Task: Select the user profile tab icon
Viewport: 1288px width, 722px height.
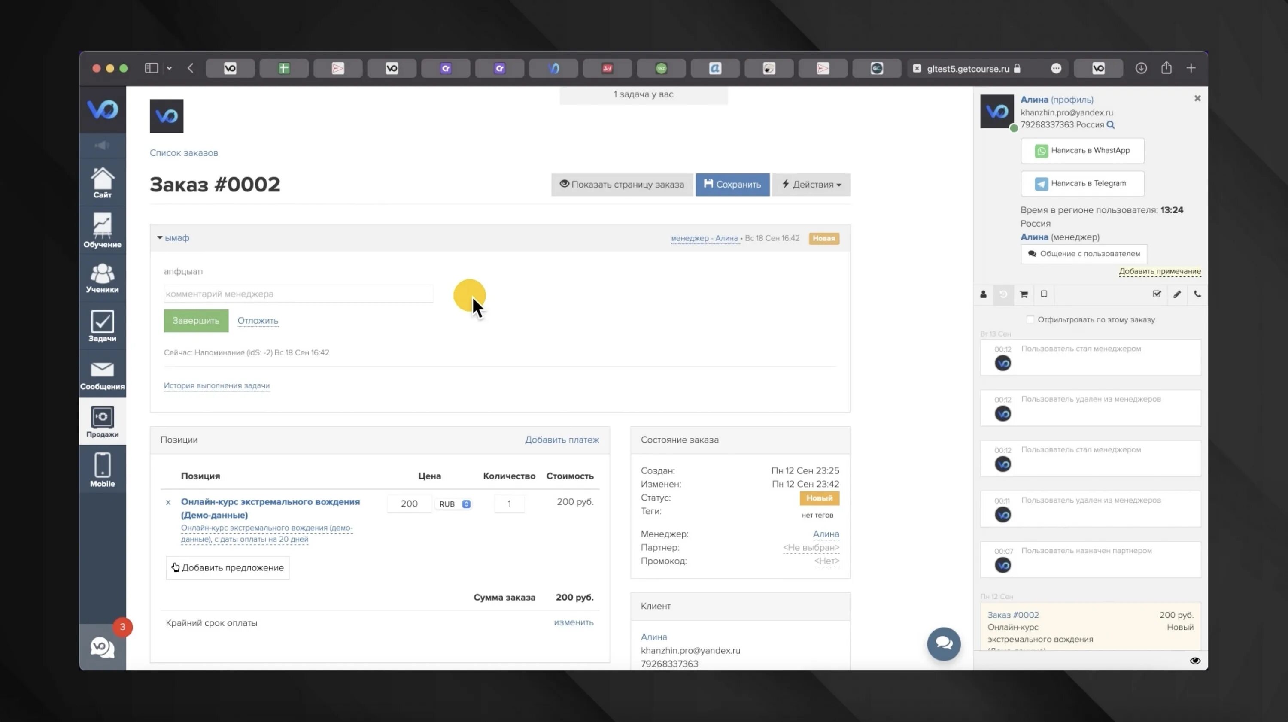Action: tap(983, 294)
